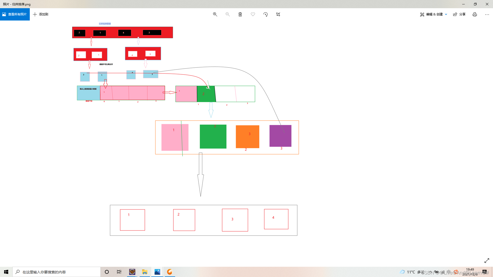Open the three-dots more options menu

487,14
